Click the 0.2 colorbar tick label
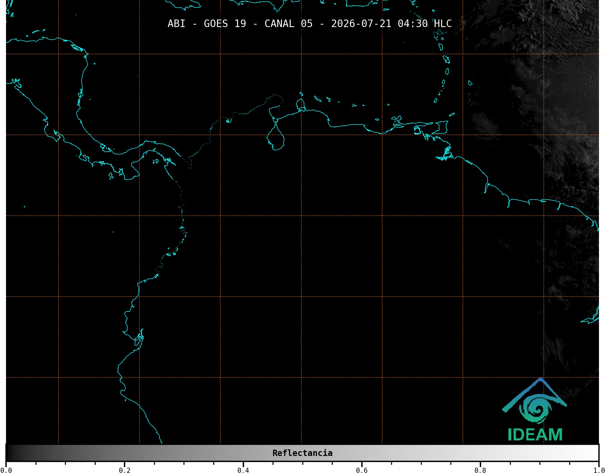Viewport: 605px width, 474px height. click(125, 470)
